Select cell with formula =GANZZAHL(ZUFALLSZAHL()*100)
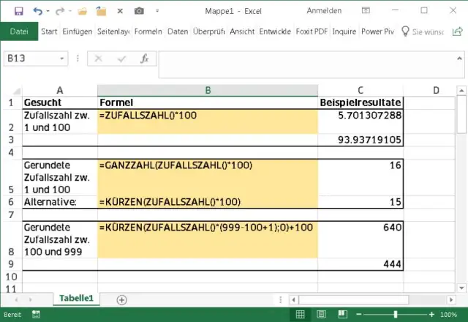This screenshot has height=322, width=468. 208,166
